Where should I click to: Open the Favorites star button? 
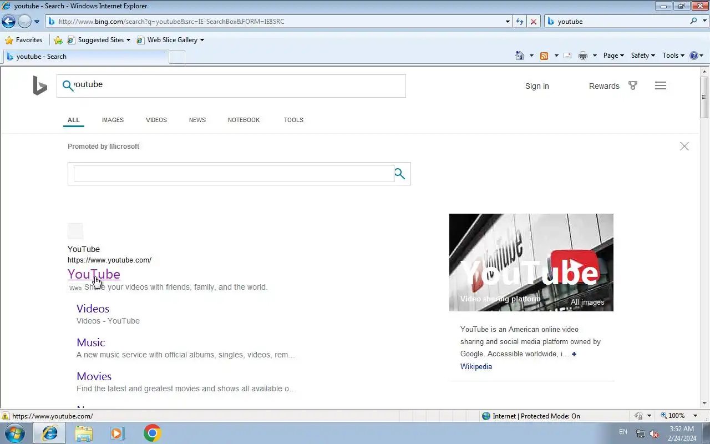point(23,40)
